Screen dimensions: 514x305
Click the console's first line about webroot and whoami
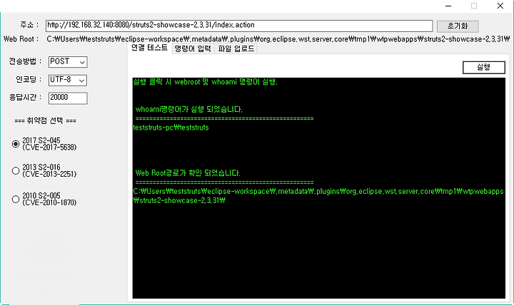click(x=205, y=82)
